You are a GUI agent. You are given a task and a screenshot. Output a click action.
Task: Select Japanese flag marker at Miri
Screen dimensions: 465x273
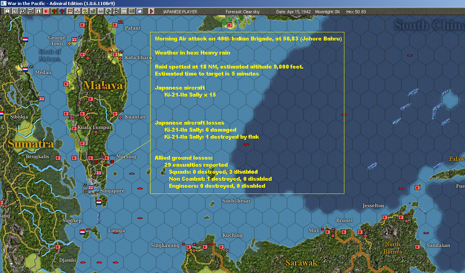(327, 232)
